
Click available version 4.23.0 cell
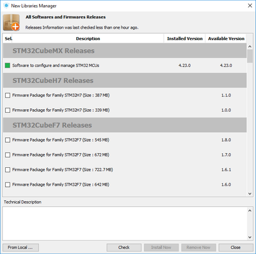pyautogui.click(x=226, y=66)
